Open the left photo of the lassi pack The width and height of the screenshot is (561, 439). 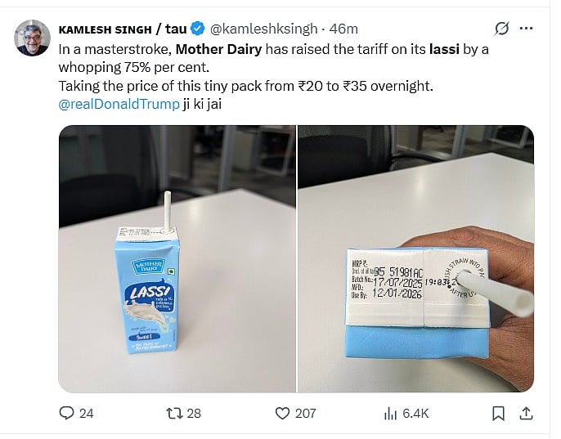pos(177,258)
